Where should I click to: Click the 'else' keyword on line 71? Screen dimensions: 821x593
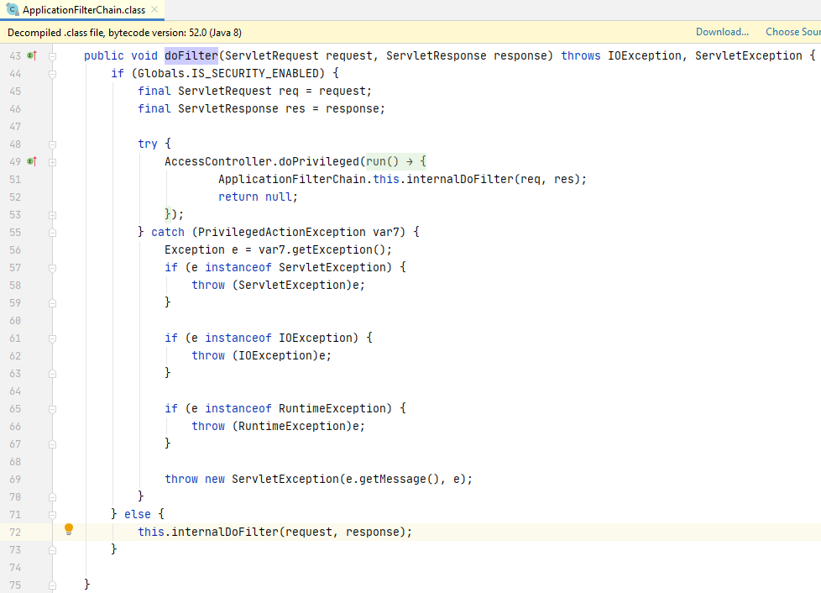tap(137, 514)
